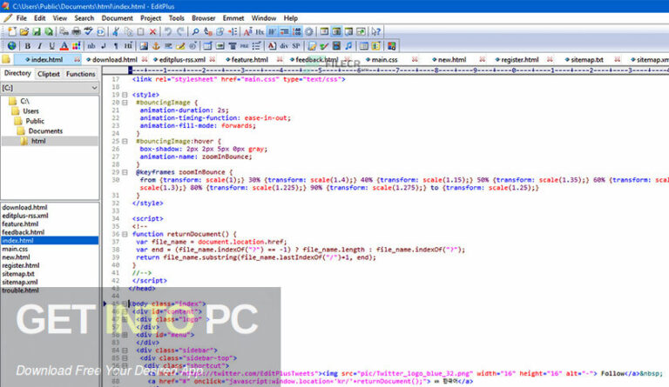Switch to the register.html document tab
The height and width of the screenshot is (387, 669).
[520, 60]
